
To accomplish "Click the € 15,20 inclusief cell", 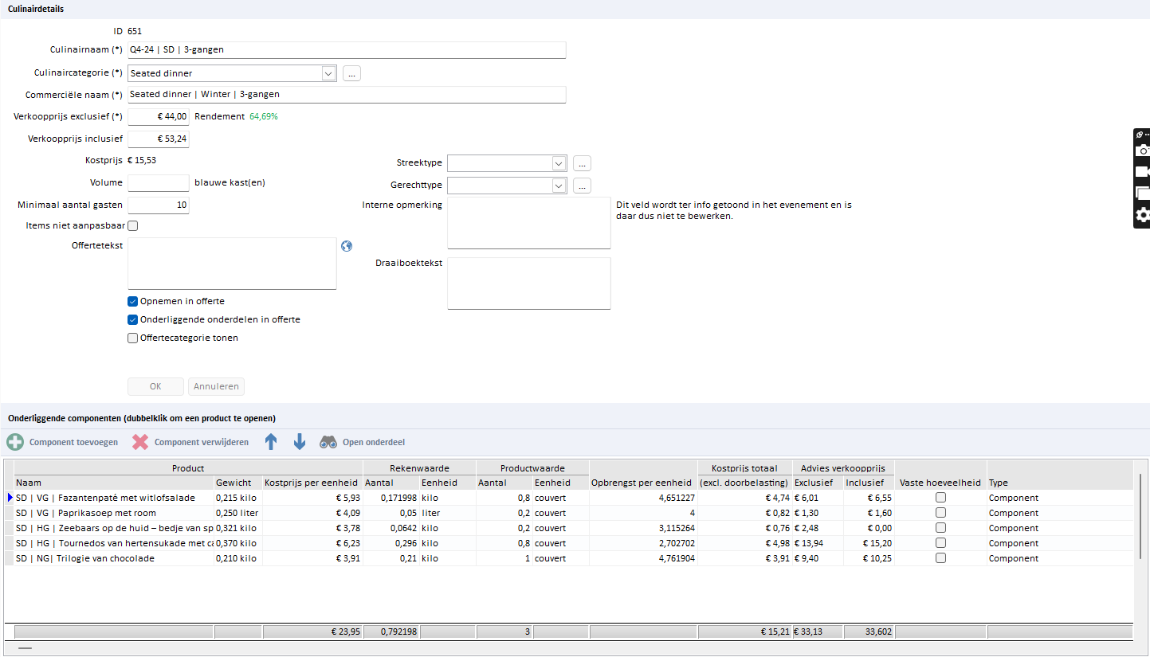I will tap(869, 543).
